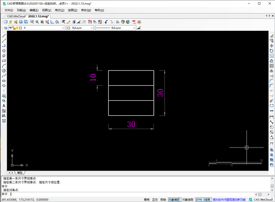This screenshot has width=275, height=202.
Task: Select the Polygon drawing tool
Action: [x=4, y=51]
